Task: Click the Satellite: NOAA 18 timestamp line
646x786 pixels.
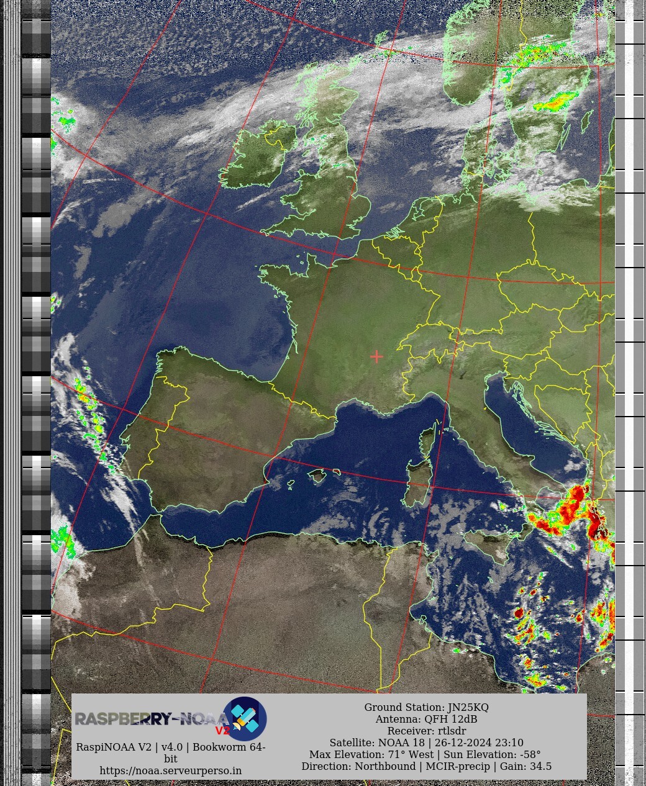Action: (x=426, y=743)
